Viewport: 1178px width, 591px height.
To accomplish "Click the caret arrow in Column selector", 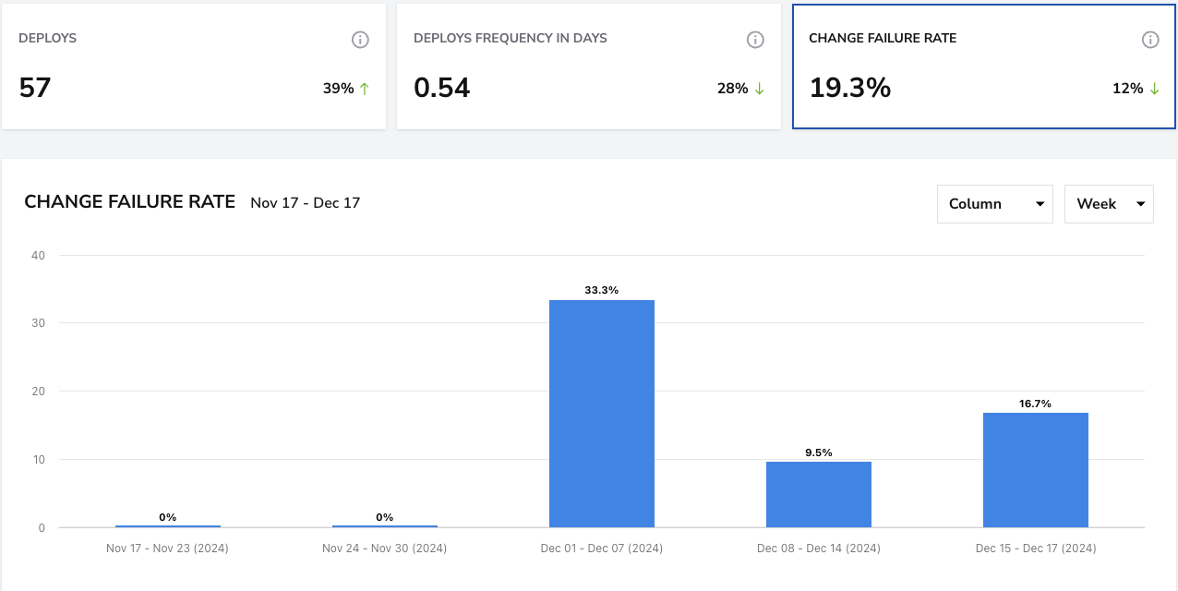I will click(x=1040, y=204).
